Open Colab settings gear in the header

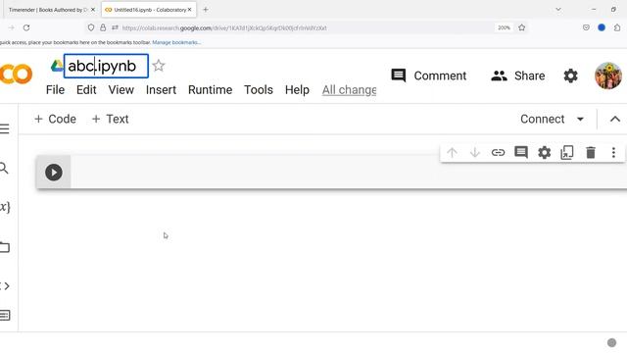point(570,76)
